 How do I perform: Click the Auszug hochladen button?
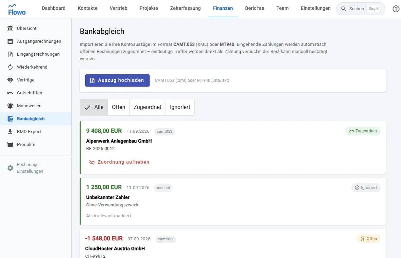click(117, 80)
